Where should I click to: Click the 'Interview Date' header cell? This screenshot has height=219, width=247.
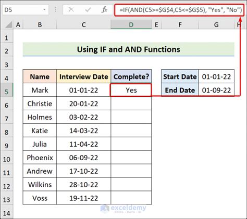[83, 76]
